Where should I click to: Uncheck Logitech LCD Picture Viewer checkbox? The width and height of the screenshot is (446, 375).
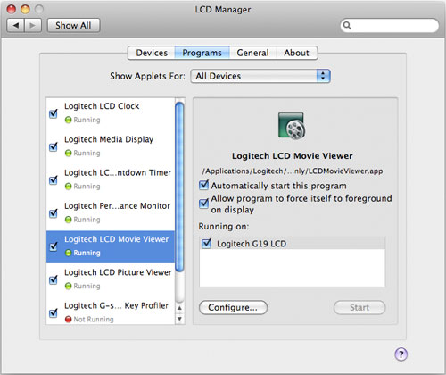tap(54, 279)
